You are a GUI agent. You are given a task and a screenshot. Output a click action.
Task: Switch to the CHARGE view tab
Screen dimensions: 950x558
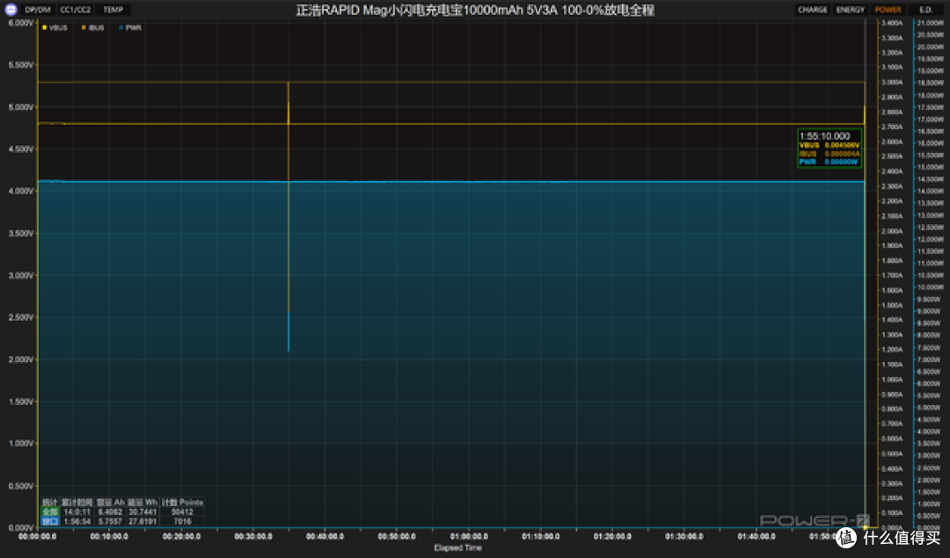point(813,10)
